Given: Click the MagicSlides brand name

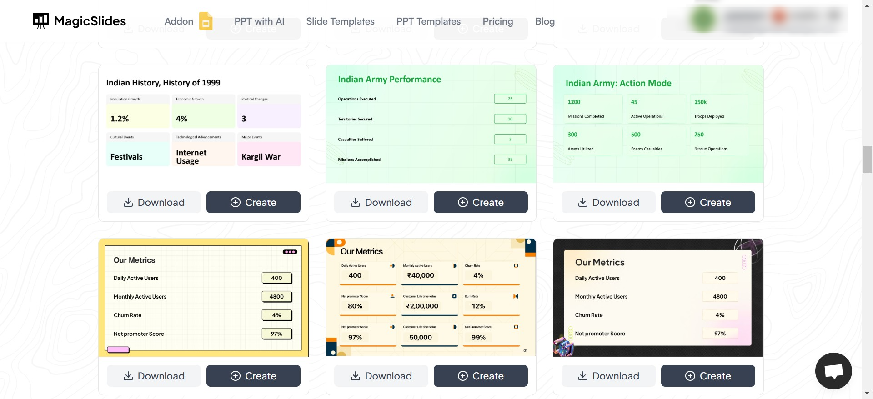Looking at the screenshot, I should (x=90, y=21).
